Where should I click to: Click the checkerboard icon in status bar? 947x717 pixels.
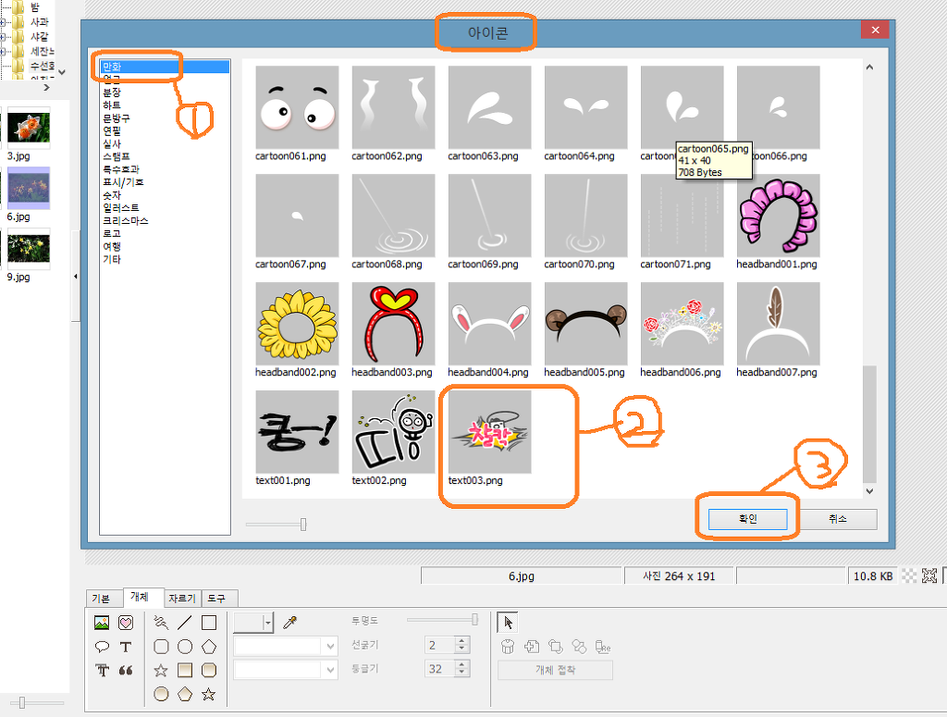tap(909, 575)
